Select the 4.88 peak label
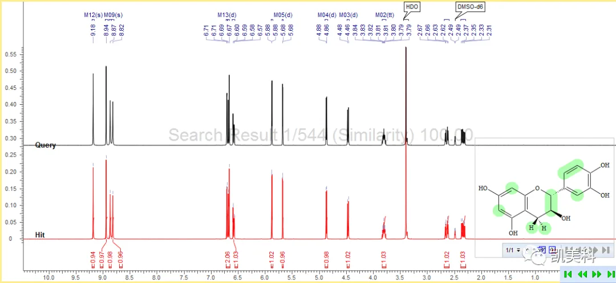 point(319,31)
